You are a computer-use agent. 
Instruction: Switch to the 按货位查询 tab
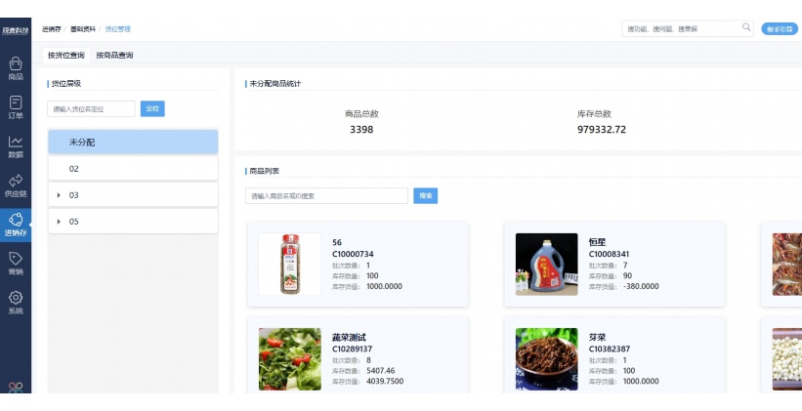66,56
